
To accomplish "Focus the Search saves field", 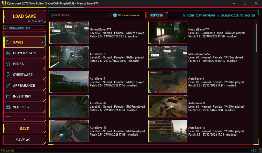I will [x=81, y=15].
